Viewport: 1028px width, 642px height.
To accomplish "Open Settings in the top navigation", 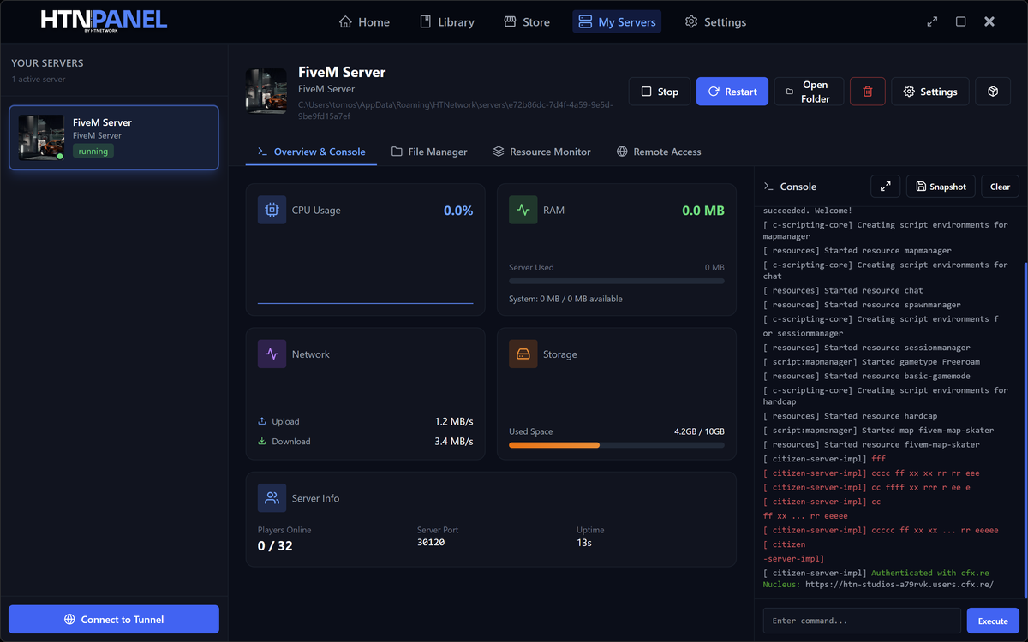I will click(715, 22).
